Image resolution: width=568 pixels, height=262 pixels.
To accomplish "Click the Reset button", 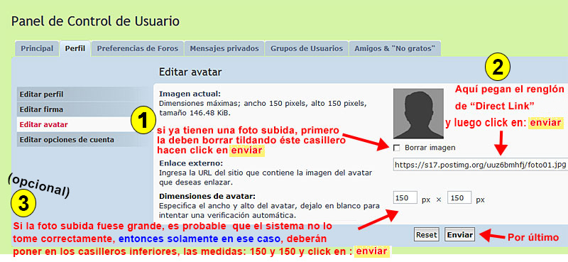I will (x=427, y=235).
